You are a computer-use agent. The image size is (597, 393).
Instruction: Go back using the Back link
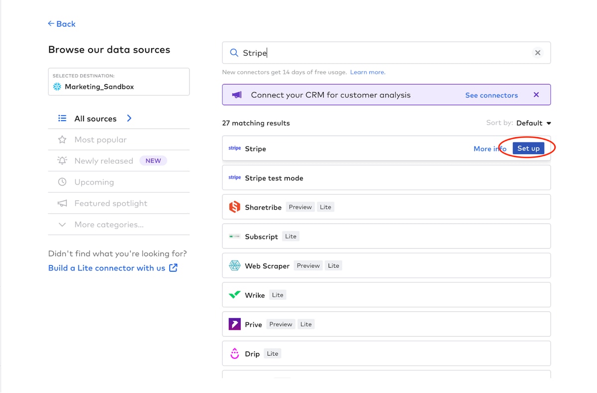pyautogui.click(x=62, y=24)
